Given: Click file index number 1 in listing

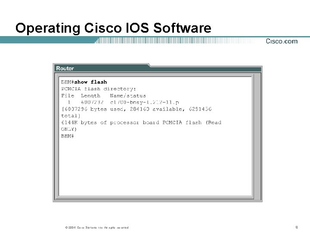Looking at the screenshot, I should pos(69,102).
